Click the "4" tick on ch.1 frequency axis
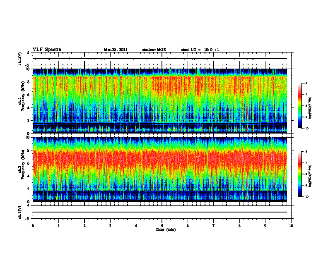This screenshot has width=328, height=253. tap(29, 108)
